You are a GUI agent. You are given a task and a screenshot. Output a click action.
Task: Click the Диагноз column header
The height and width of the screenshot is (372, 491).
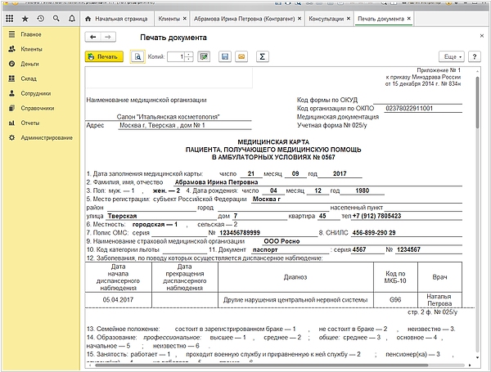(x=295, y=277)
